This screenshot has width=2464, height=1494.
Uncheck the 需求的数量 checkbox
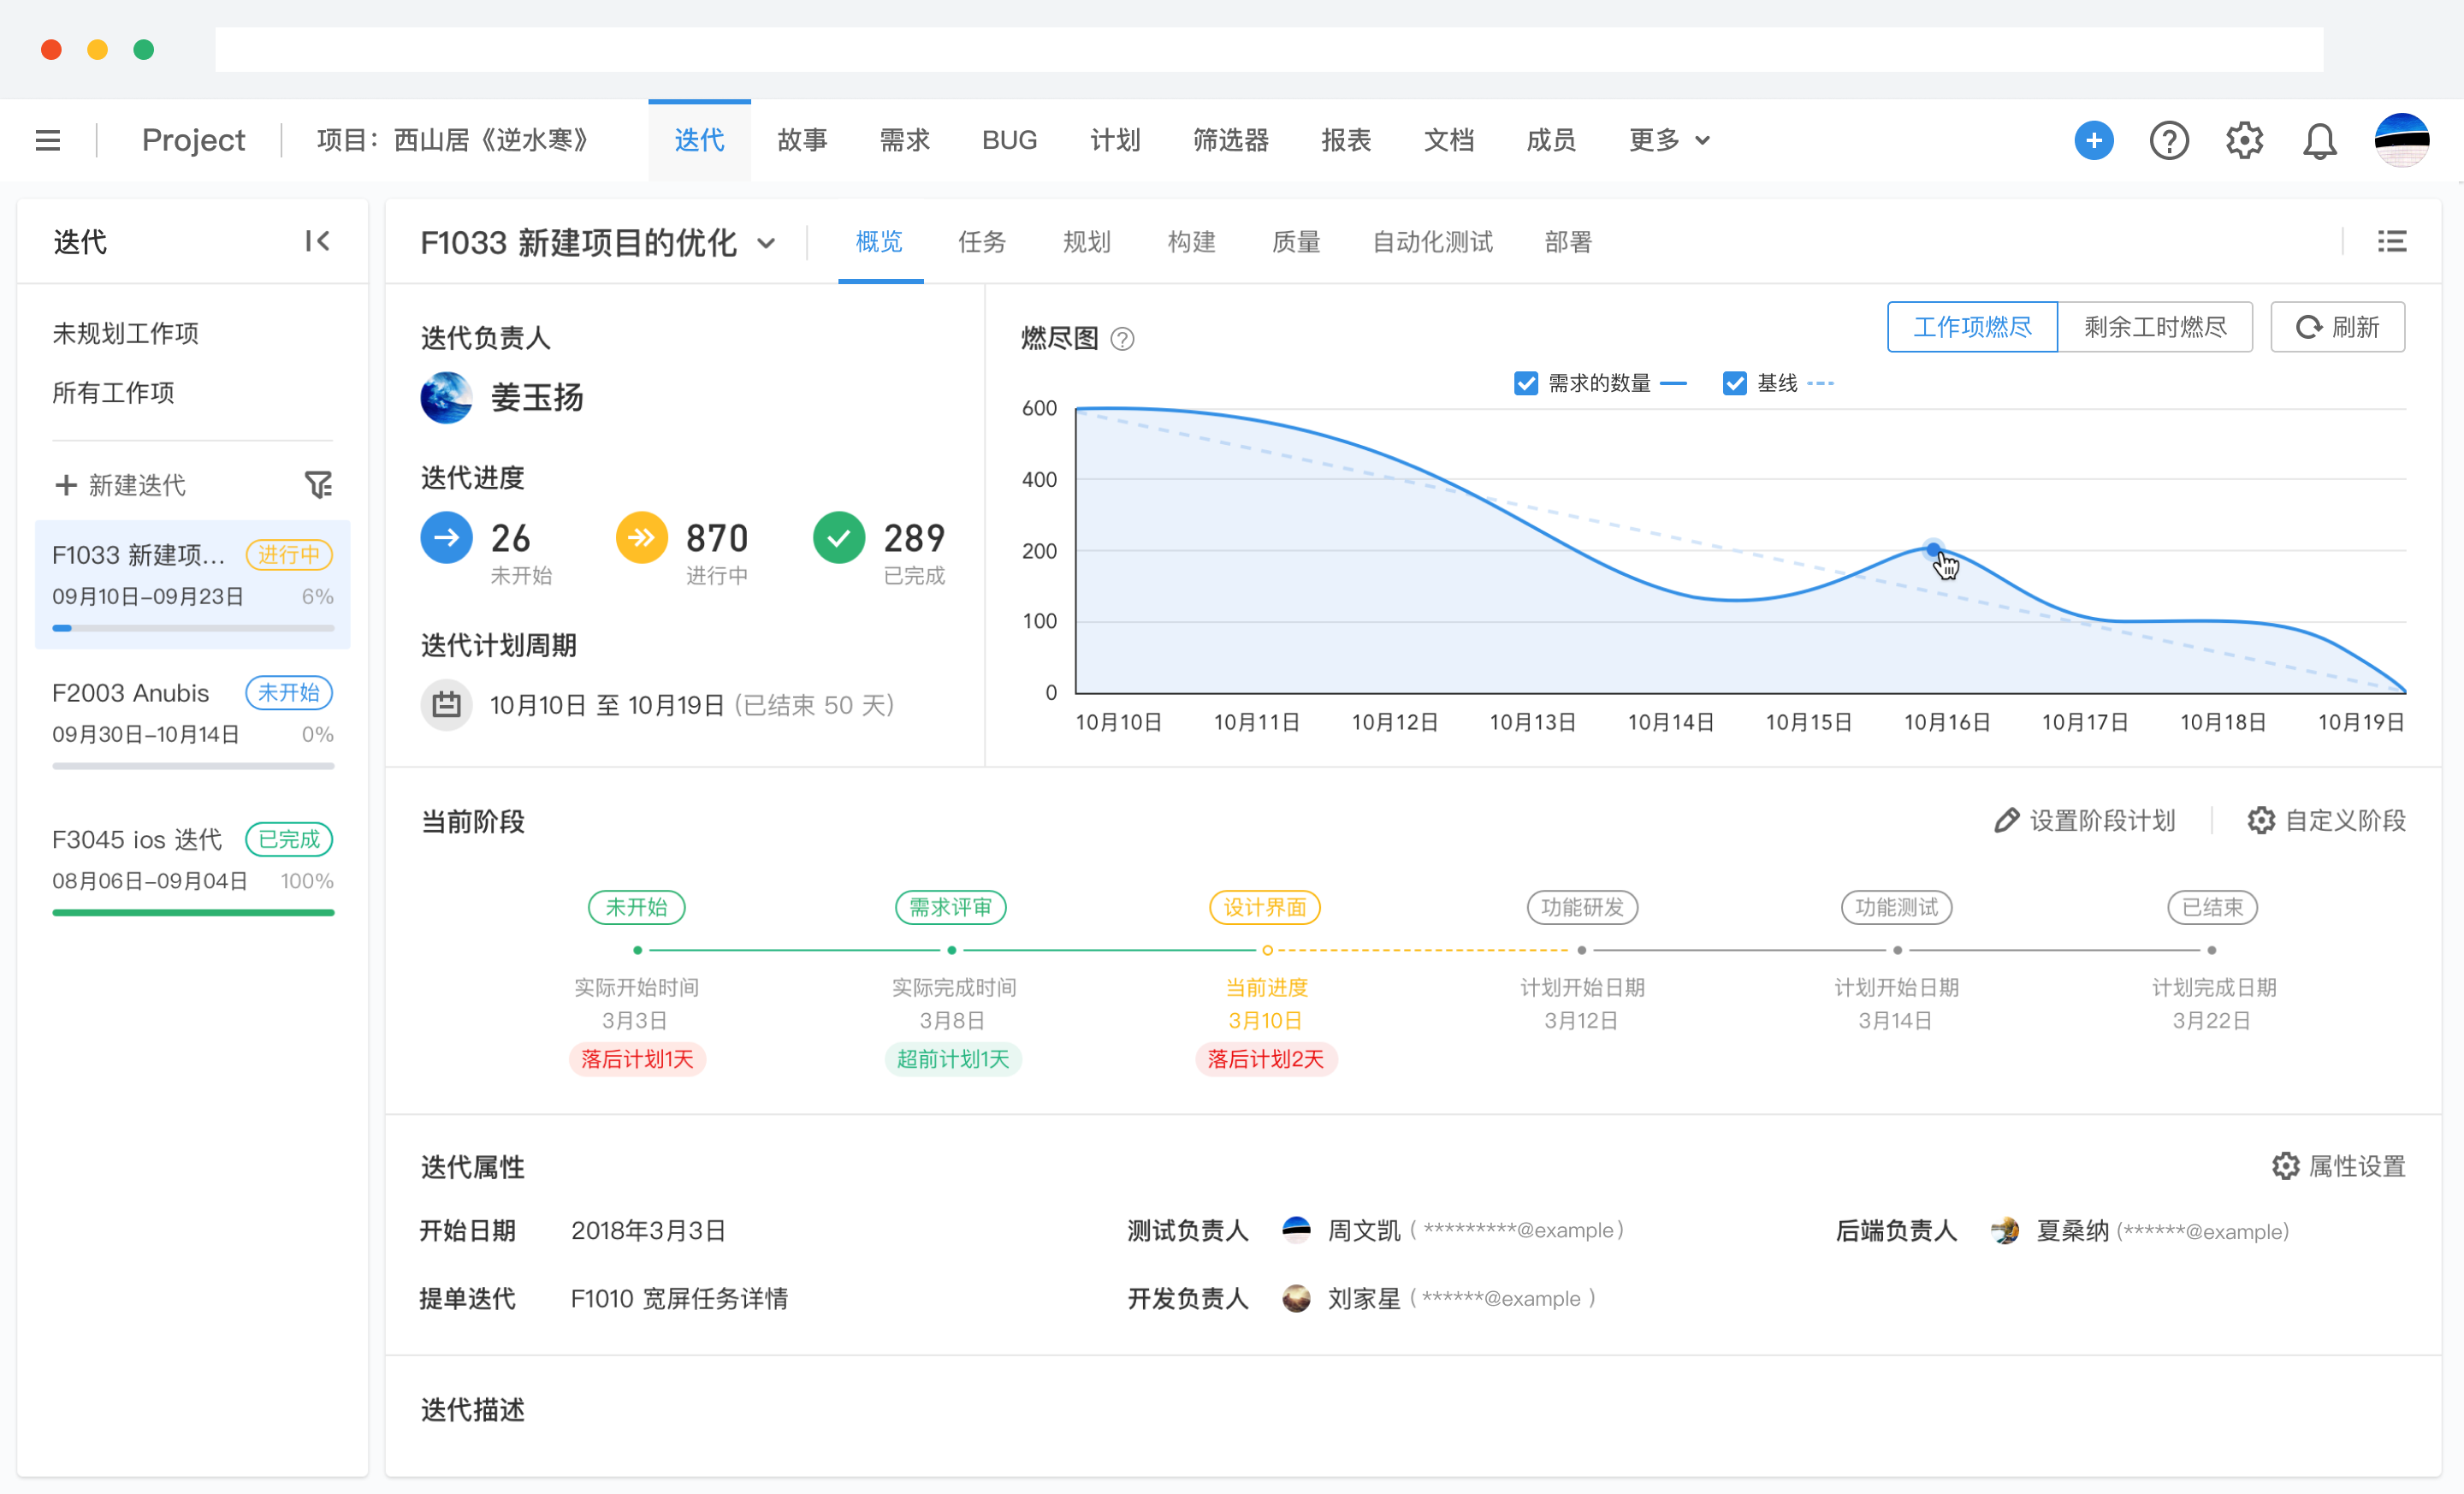[1525, 383]
